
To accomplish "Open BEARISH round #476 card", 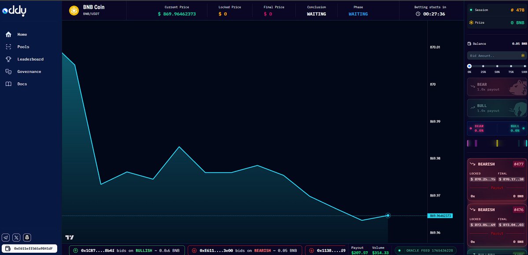I will [497, 226].
